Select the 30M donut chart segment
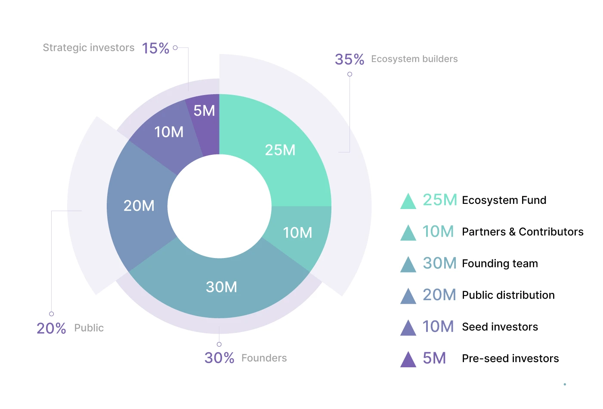Image resolution: width=603 pixels, height=409 pixels. (221, 287)
